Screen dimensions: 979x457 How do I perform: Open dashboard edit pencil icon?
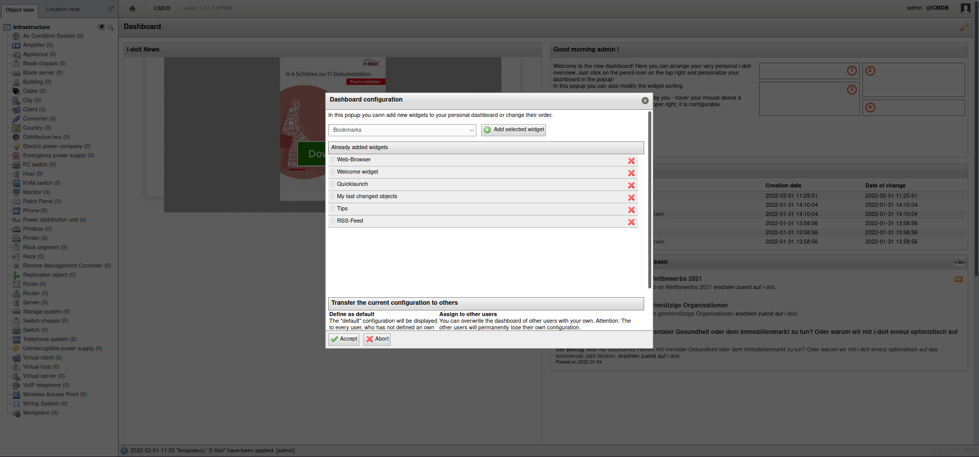(964, 27)
